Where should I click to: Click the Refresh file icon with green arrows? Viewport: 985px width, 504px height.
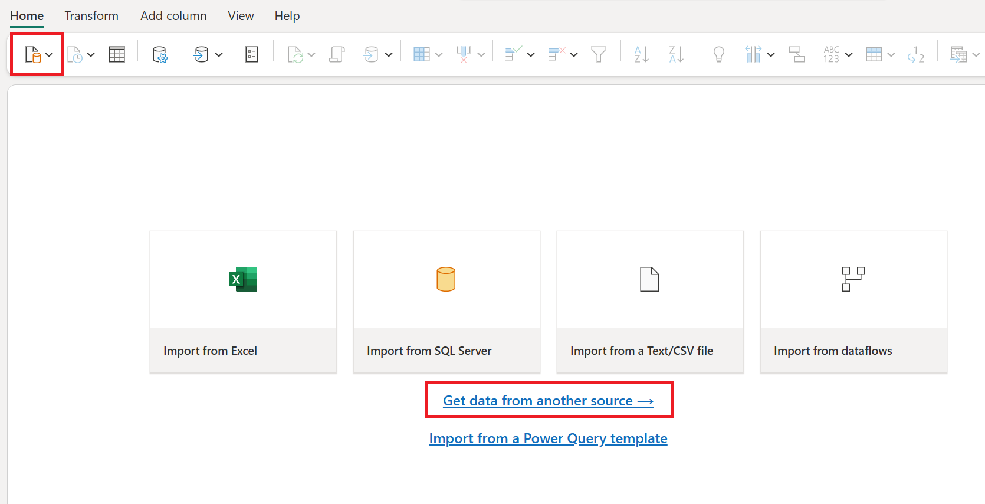[x=295, y=55]
